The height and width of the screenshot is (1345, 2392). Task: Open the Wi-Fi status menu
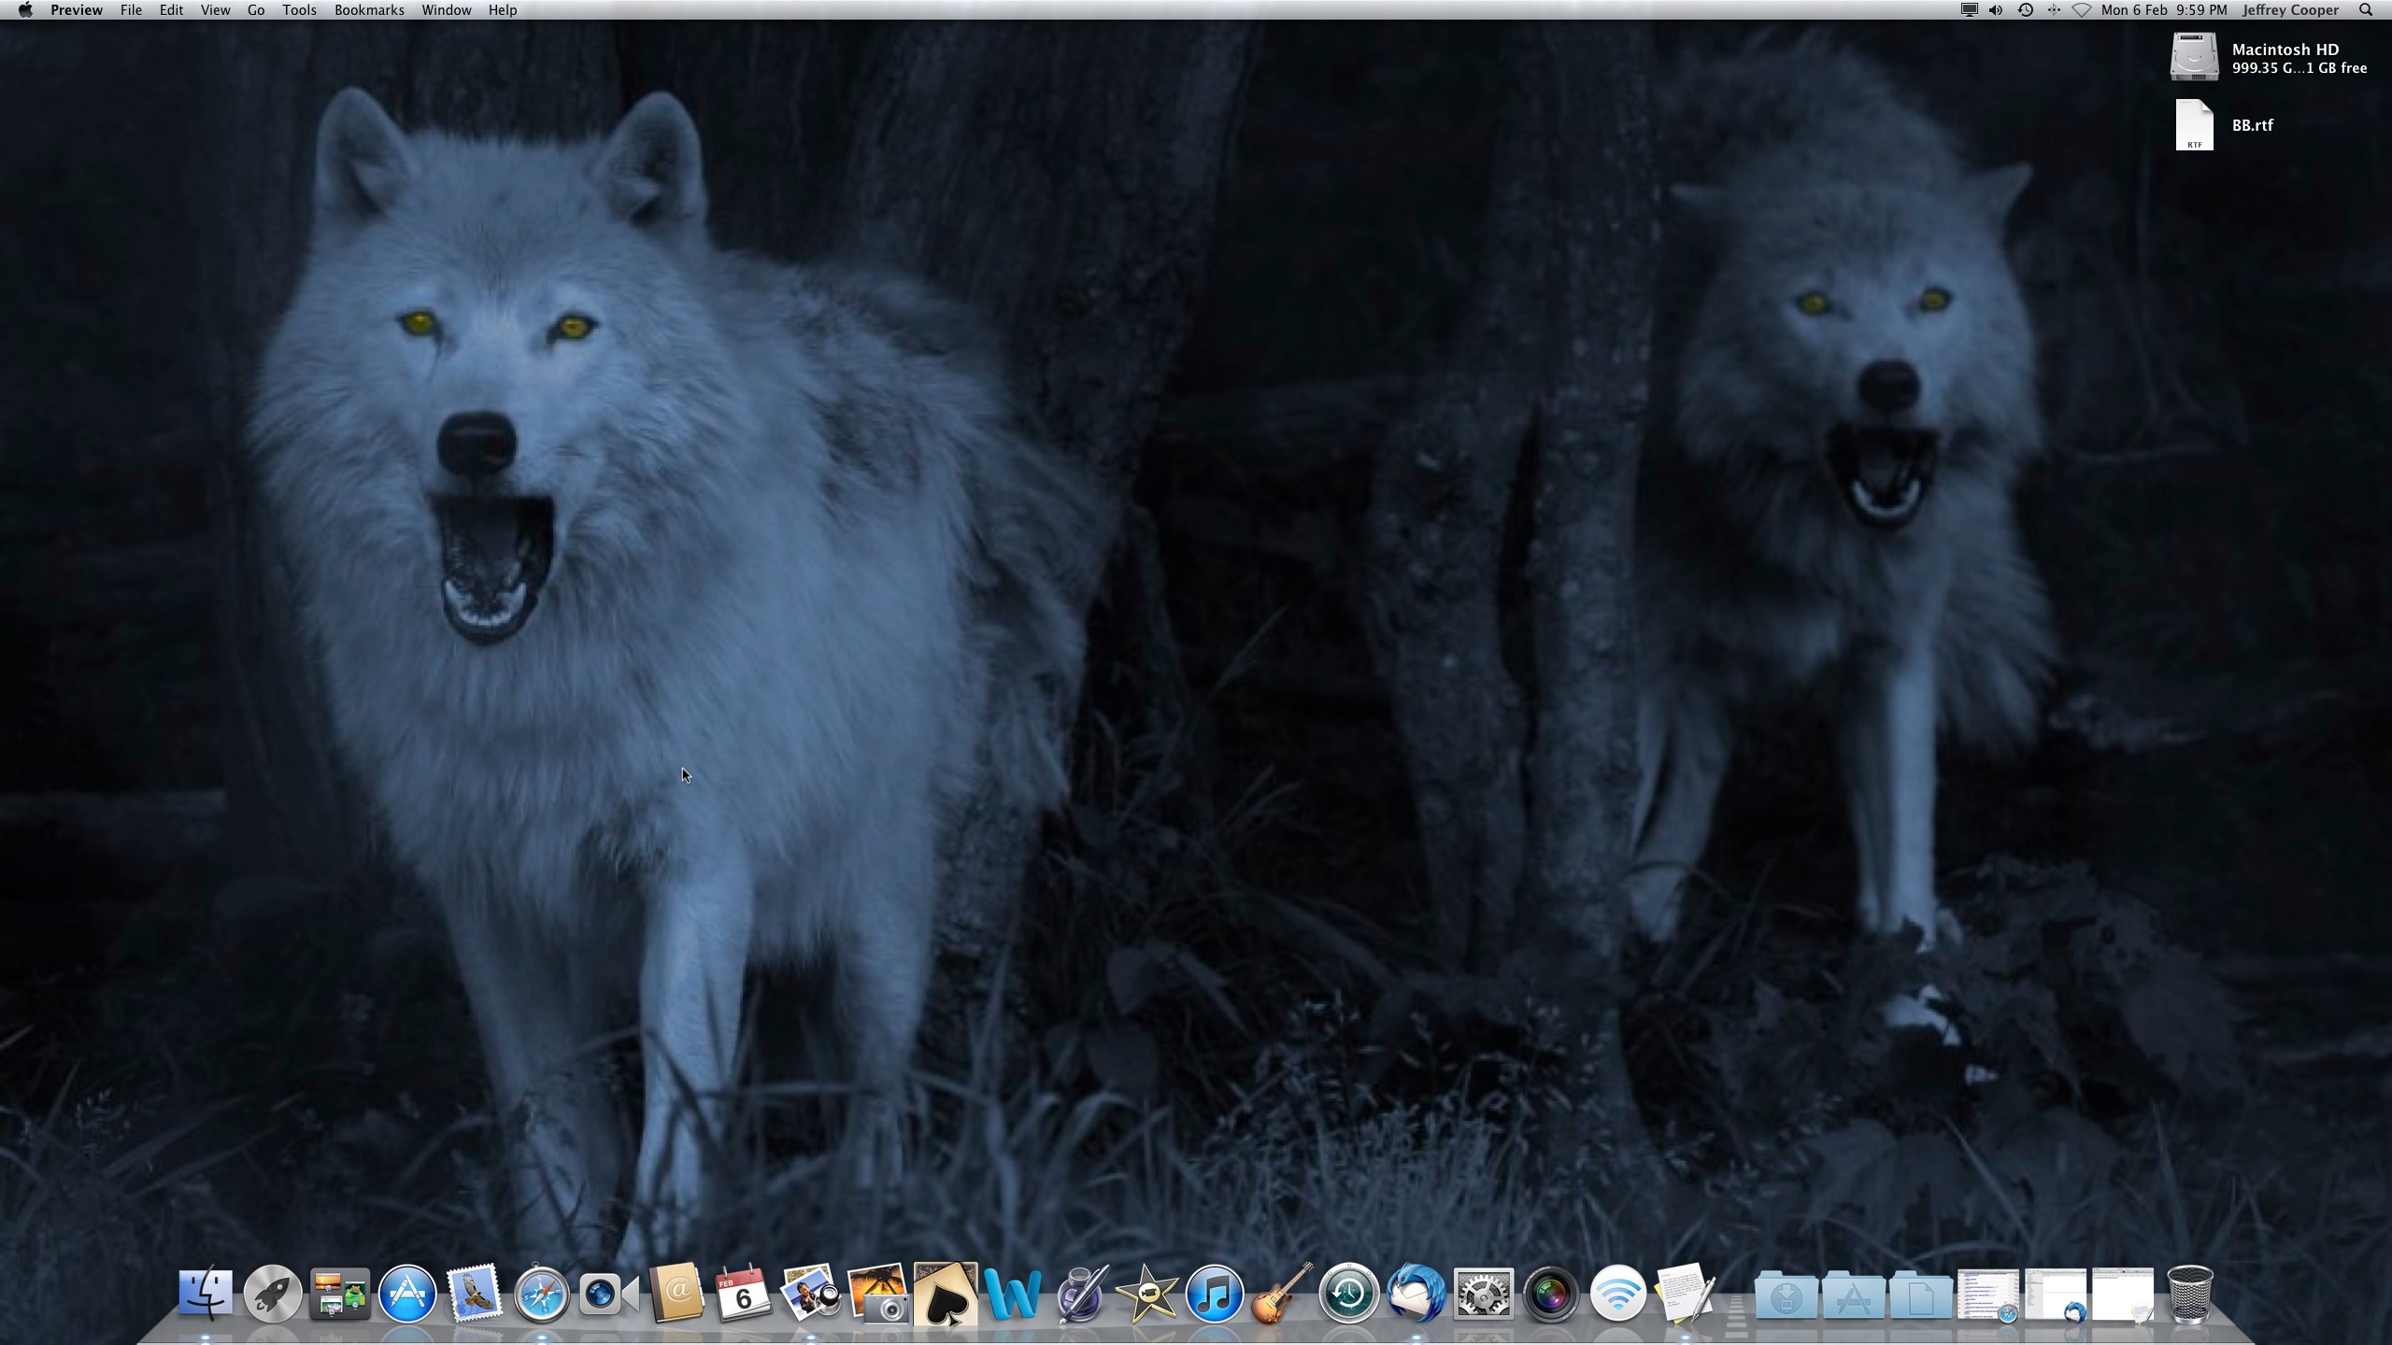tap(2082, 10)
